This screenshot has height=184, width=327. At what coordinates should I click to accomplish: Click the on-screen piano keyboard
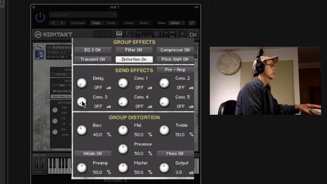click(60, 166)
